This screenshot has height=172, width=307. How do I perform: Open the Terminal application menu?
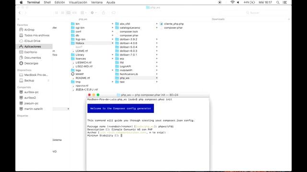pyautogui.click(x=34, y=2)
